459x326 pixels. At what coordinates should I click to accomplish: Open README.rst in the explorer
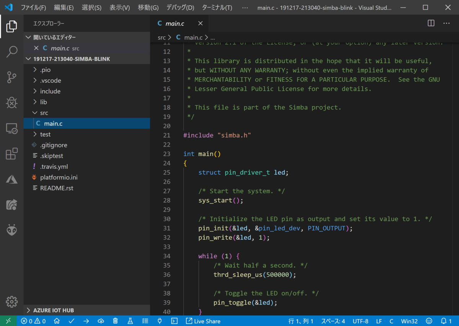86,188
